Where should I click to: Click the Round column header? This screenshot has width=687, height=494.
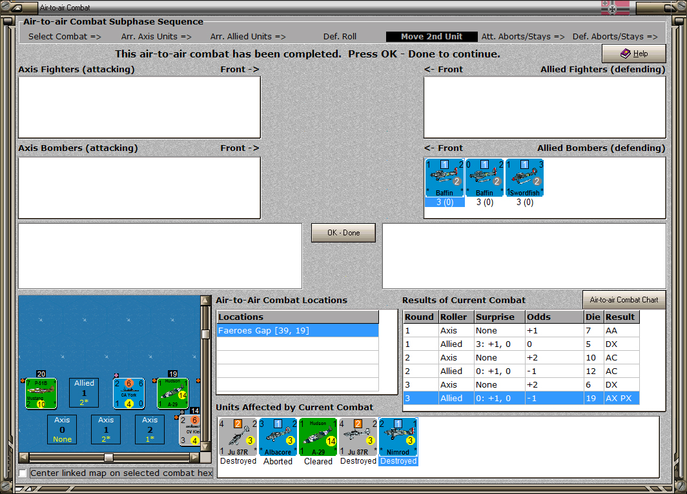pos(420,317)
